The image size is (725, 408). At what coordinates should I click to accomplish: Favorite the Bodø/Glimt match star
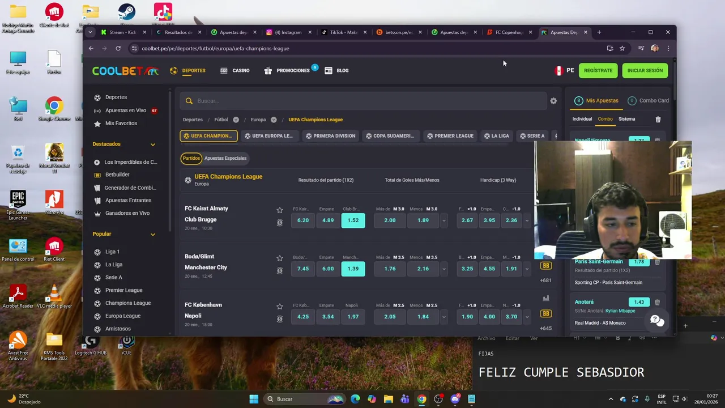(x=280, y=258)
